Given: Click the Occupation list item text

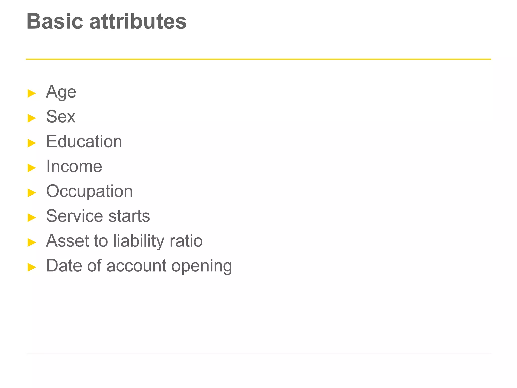Looking at the screenshot, I should coord(89,192).
